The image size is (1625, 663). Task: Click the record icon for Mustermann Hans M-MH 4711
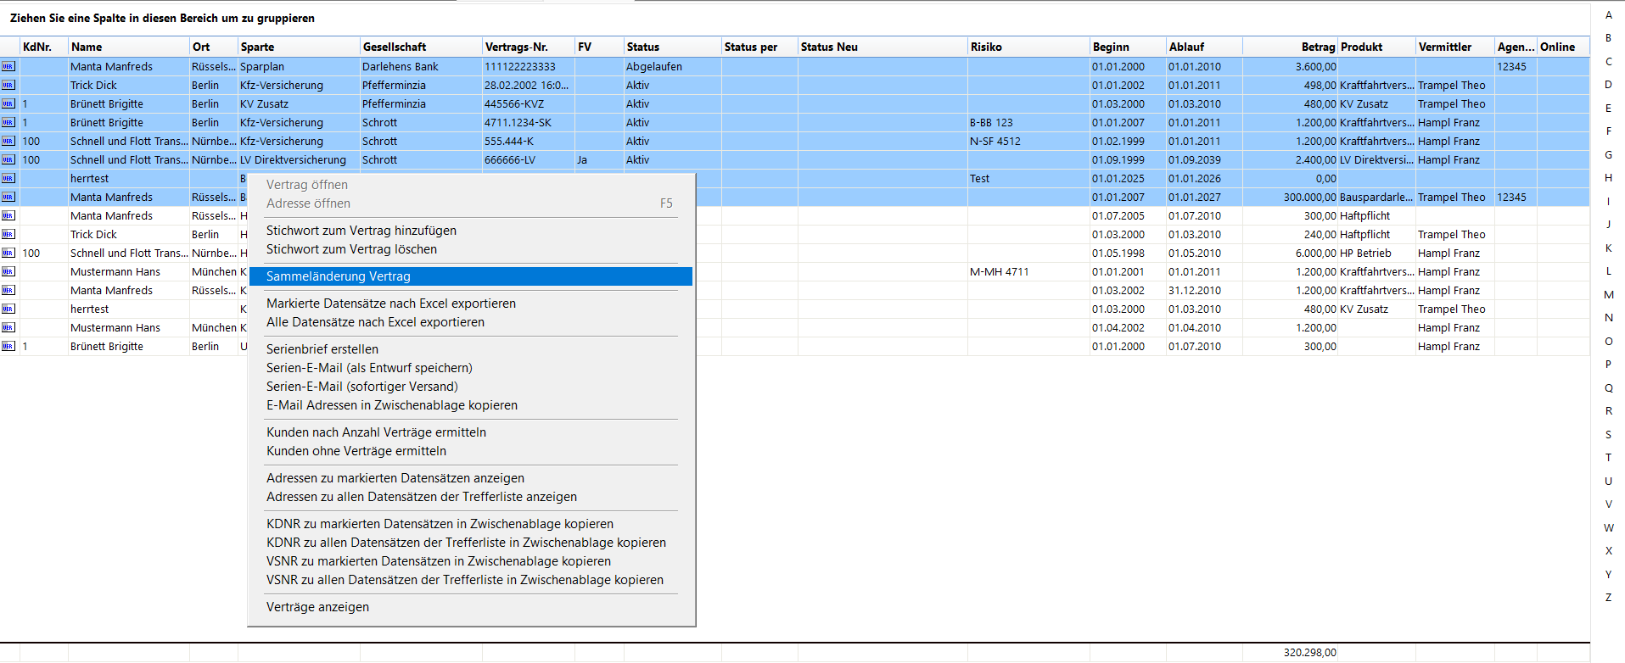(8, 271)
